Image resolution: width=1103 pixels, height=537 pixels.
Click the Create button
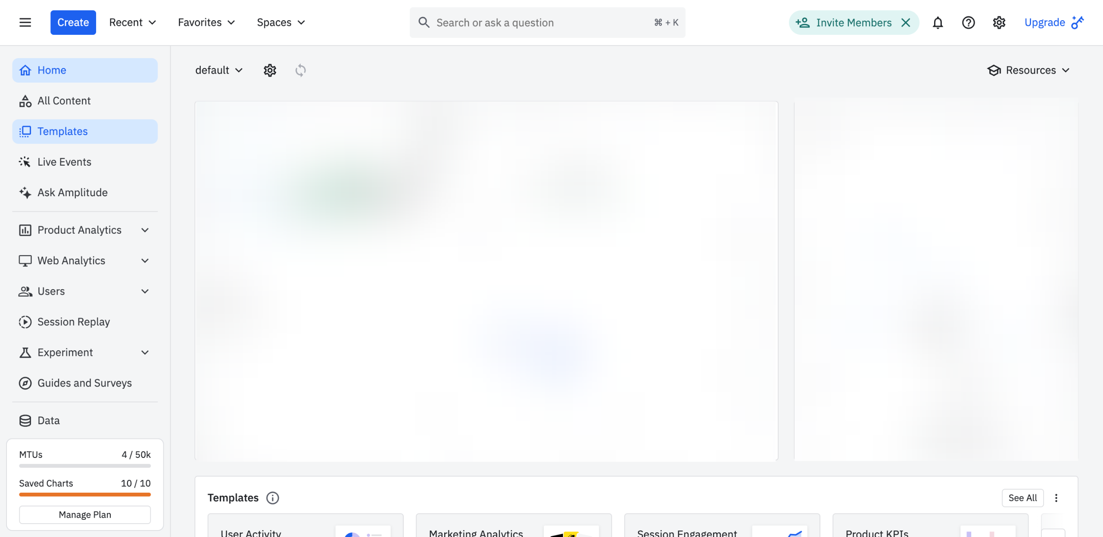click(x=73, y=22)
